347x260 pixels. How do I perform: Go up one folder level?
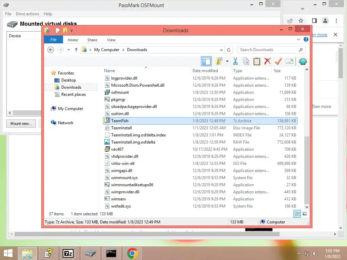point(76,50)
